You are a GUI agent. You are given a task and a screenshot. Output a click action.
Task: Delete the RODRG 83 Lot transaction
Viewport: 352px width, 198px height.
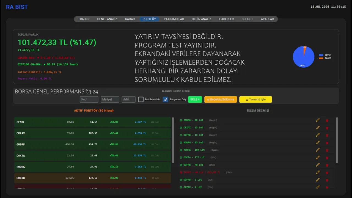point(327,143)
